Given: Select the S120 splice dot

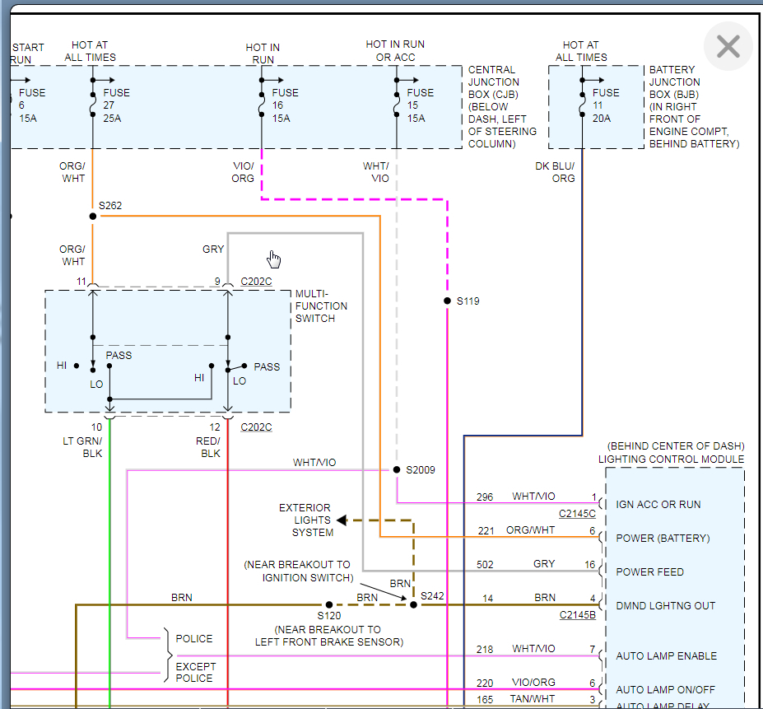Looking at the screenshot, I should pyautogui.click(x=328, y=604).
